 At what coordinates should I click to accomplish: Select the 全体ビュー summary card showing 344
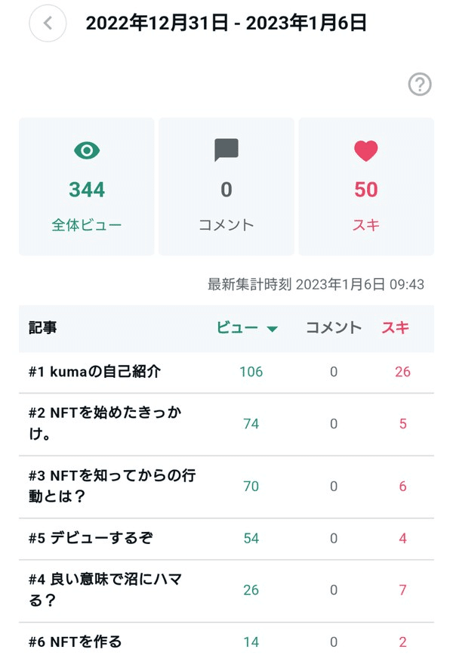[87, 187]
